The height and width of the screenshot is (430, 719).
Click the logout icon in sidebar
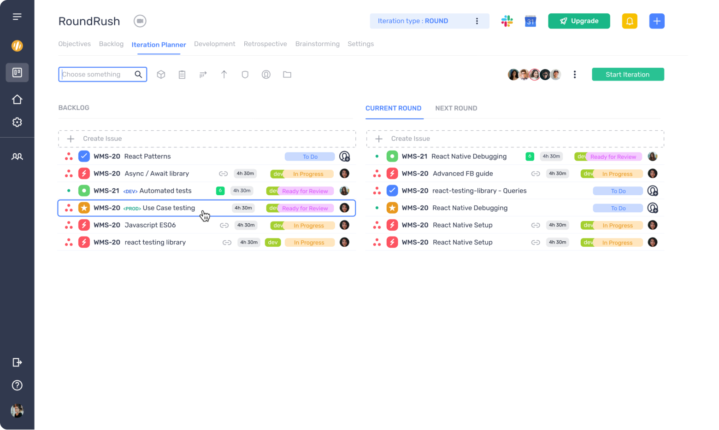pyautogui.click(x=17, y=362)
